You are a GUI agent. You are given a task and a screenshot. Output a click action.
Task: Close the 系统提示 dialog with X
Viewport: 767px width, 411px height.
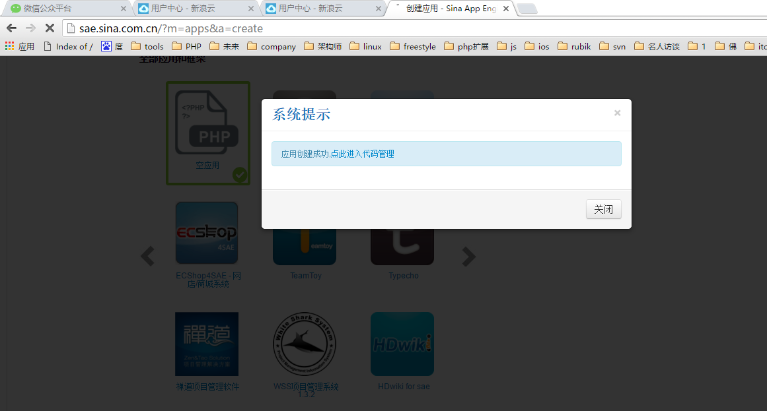tap(617, 113)
